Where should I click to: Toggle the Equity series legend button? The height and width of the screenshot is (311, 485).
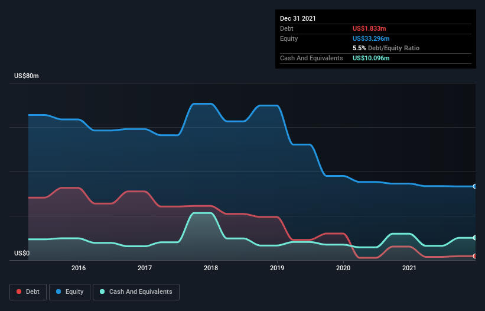70,292
